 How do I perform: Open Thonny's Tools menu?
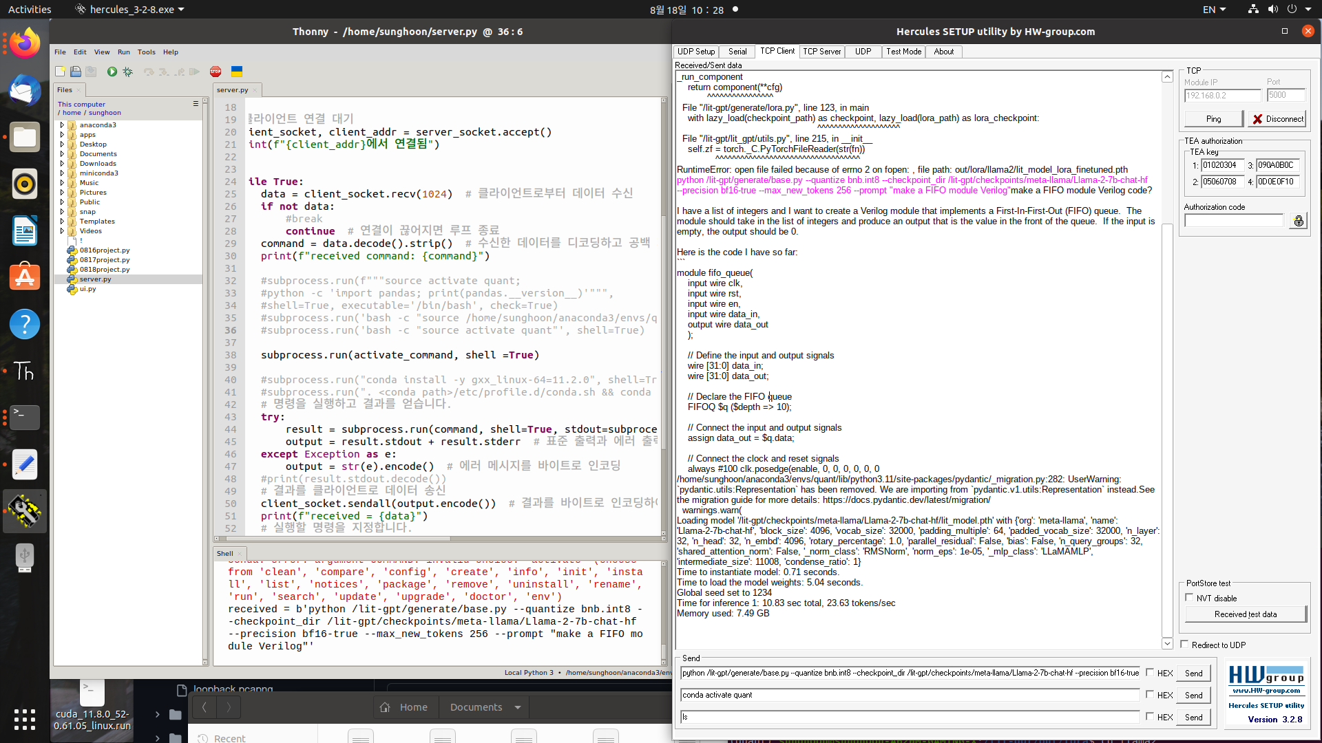146,52
